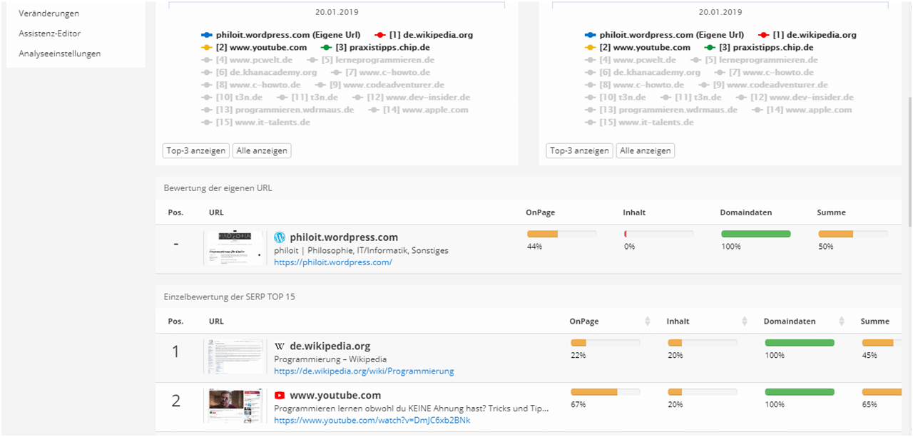Open Veränderungen in the sidebar
Viewport: 913px width, 437px height.
(x=49, y=14)
